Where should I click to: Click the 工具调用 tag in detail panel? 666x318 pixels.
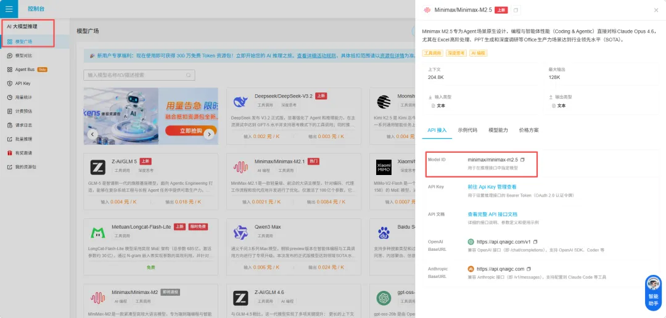[432, 53]
